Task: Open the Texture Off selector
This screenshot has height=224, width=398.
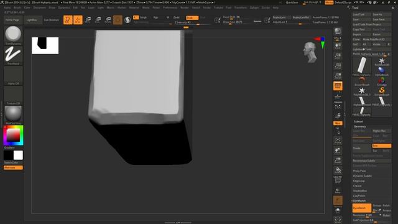Action: tap(13, 95)
